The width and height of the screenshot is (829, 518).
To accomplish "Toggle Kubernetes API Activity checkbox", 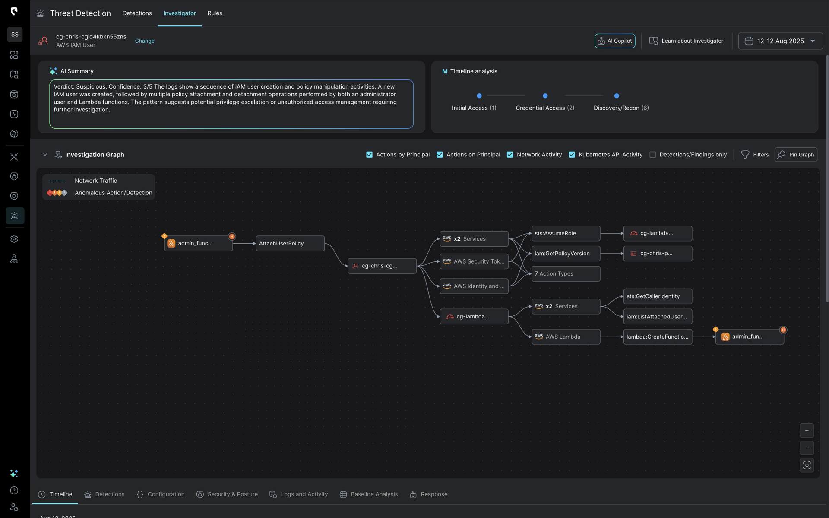I will pos(572,155).
